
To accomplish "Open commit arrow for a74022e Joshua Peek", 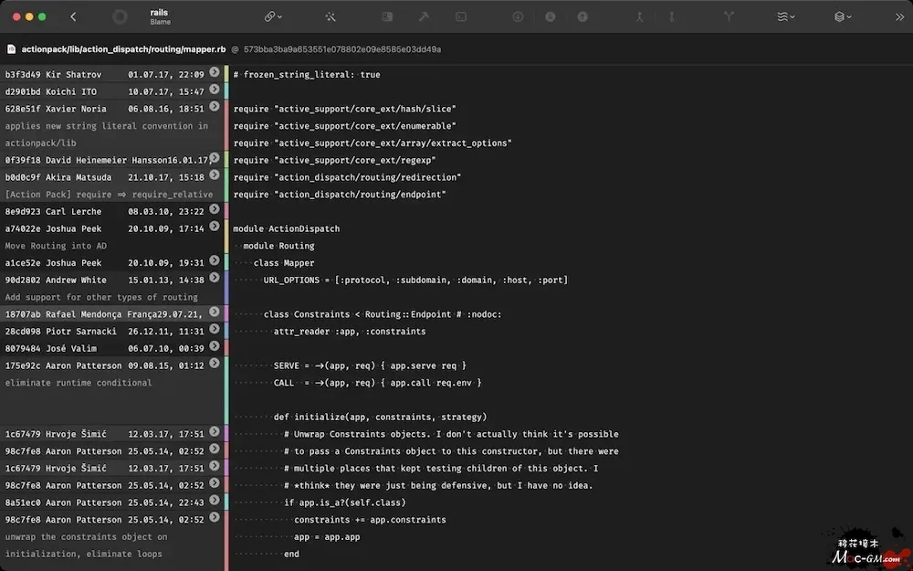I will pos(215,226).
